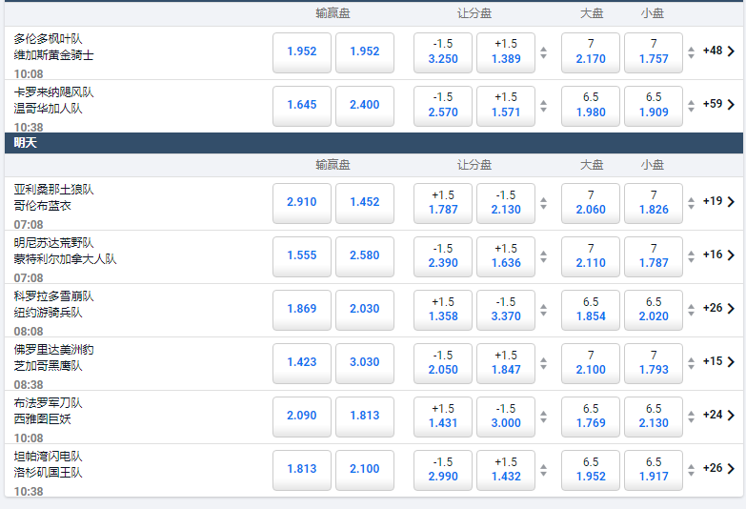The image size is (746, 509).
Task: Choose moneyline 3.030 for 芝加哥黑鹰队
Action: [x=365, y=362]
